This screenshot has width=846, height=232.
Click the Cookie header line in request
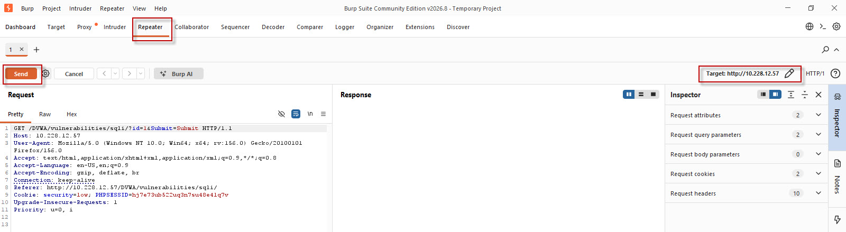coord(121,194)
